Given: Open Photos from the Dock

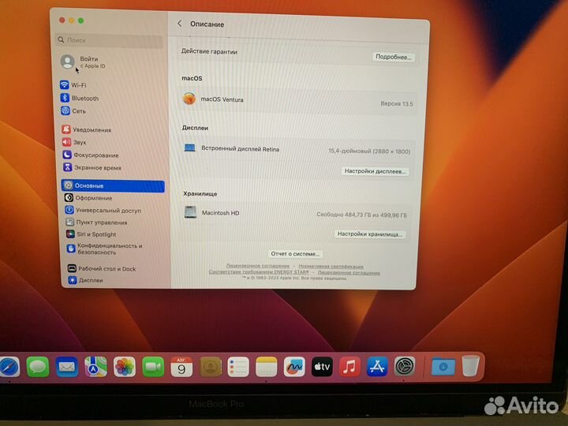Looking at the screenshot, I should point(125,367).
